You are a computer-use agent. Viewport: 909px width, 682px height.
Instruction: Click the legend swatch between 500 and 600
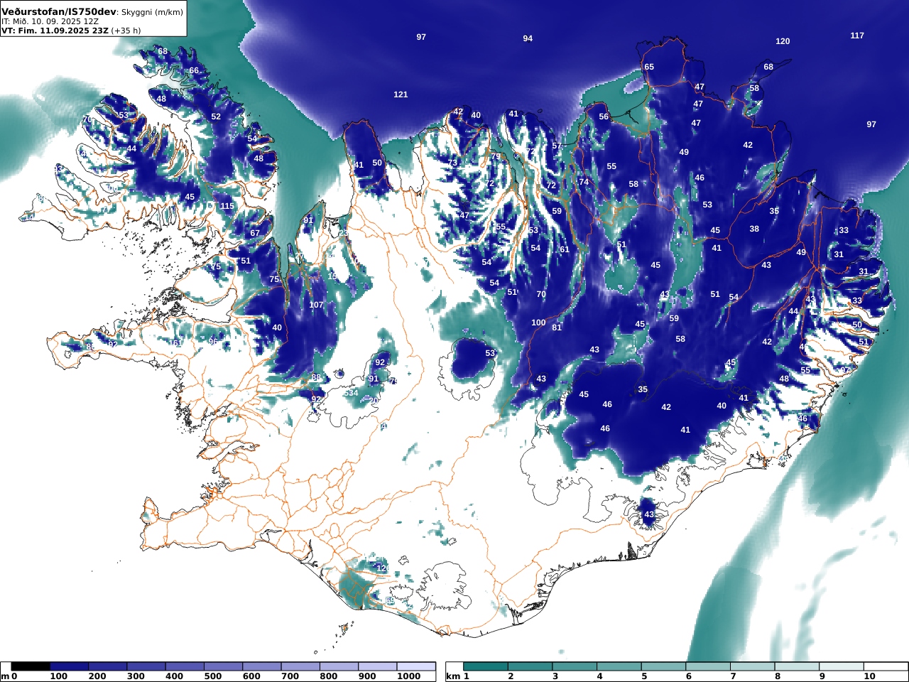[x=223, y=666]
